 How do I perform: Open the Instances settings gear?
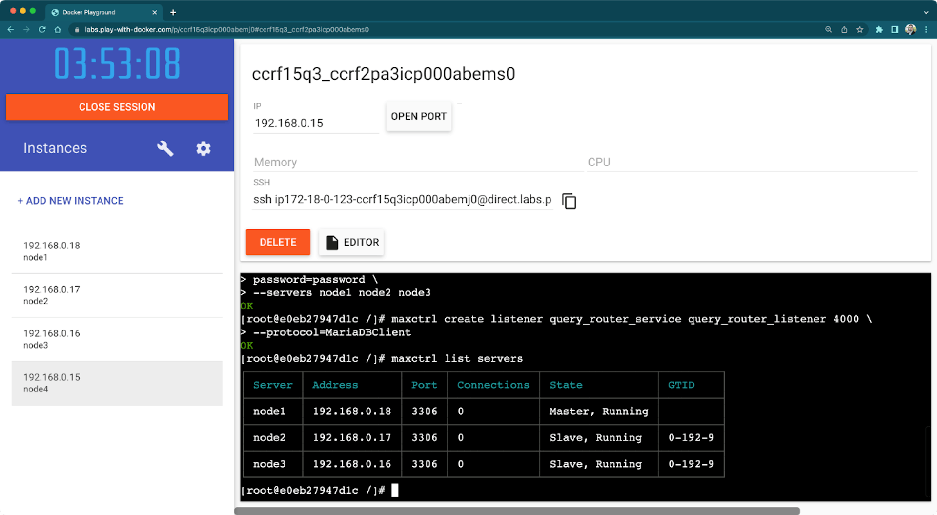[x=204, y=148]
